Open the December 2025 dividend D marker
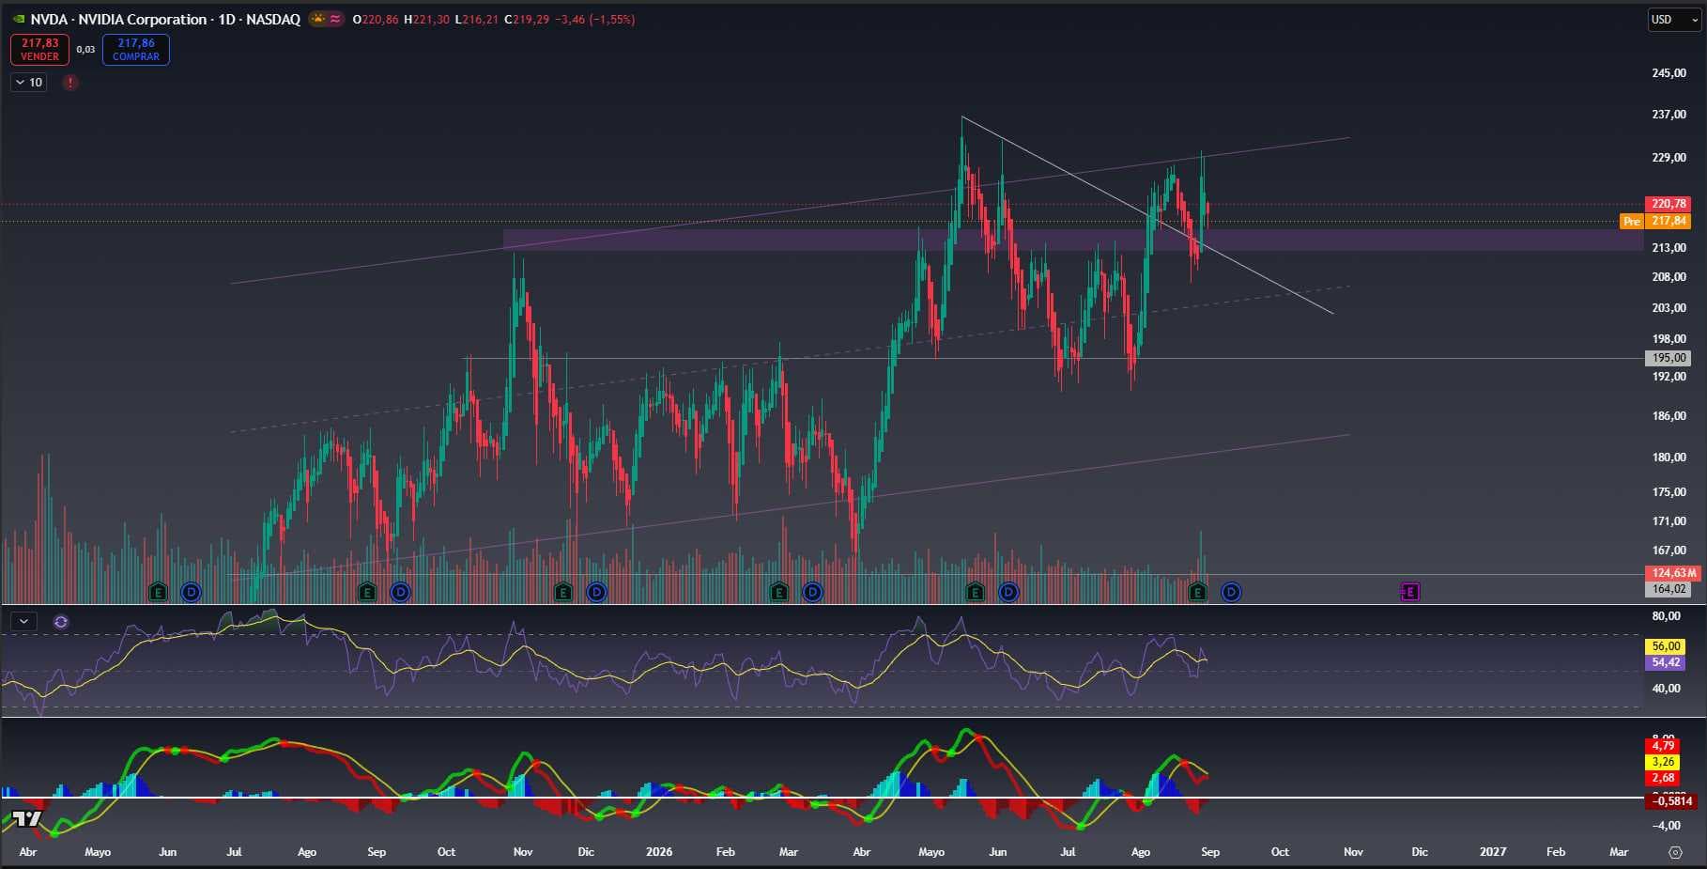1707x869 pixels. click(x=596, y=592)
